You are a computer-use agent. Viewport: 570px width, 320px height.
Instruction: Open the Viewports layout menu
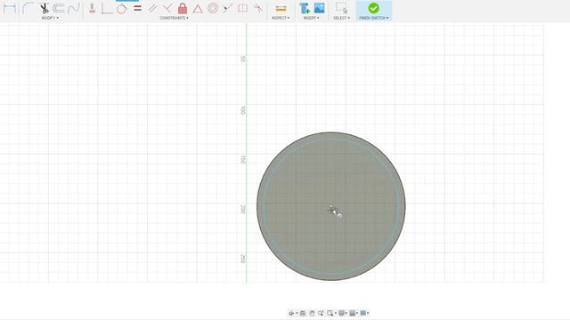click(x=363, y=313)
